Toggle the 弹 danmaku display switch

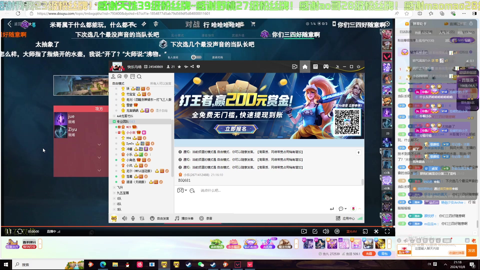(x=337, y=231)
